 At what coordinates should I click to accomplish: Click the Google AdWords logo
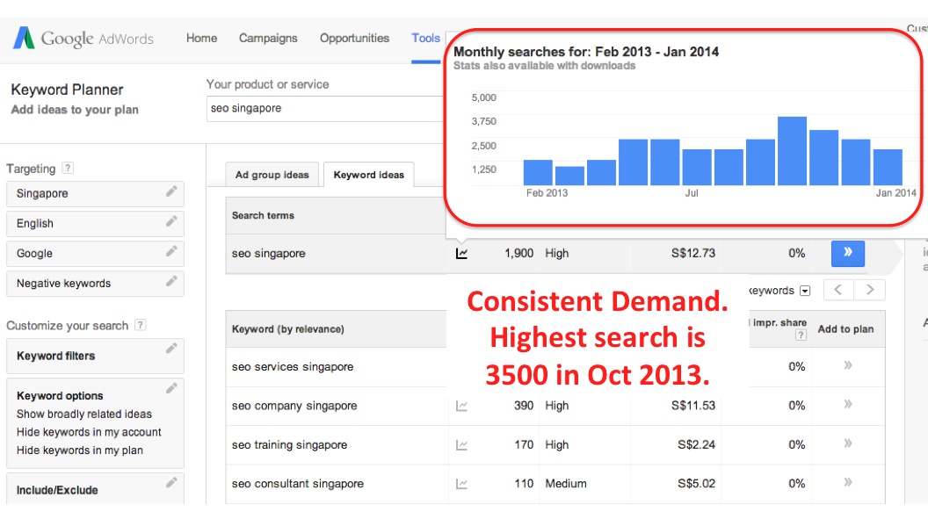point(83,39)
